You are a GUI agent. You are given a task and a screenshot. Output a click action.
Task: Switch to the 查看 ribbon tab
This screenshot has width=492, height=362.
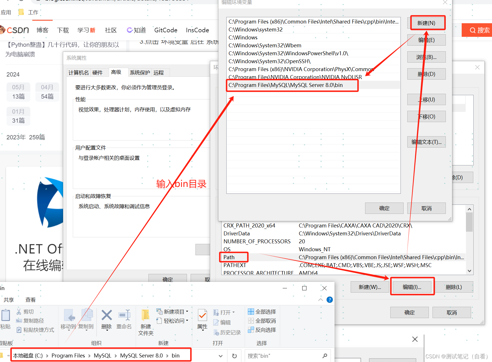30,300
